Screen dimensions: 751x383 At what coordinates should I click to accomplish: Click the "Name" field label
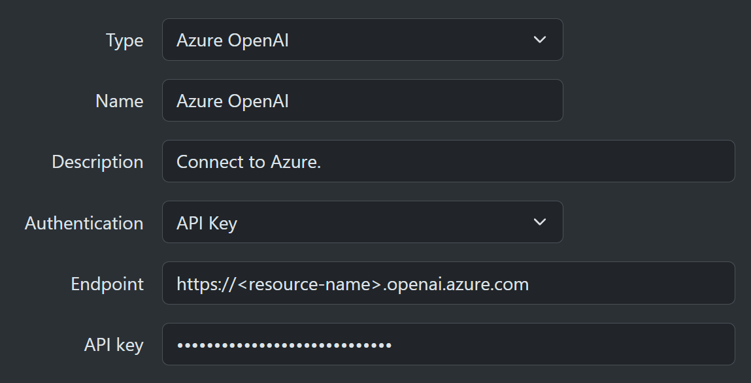(x=119, y=101)
